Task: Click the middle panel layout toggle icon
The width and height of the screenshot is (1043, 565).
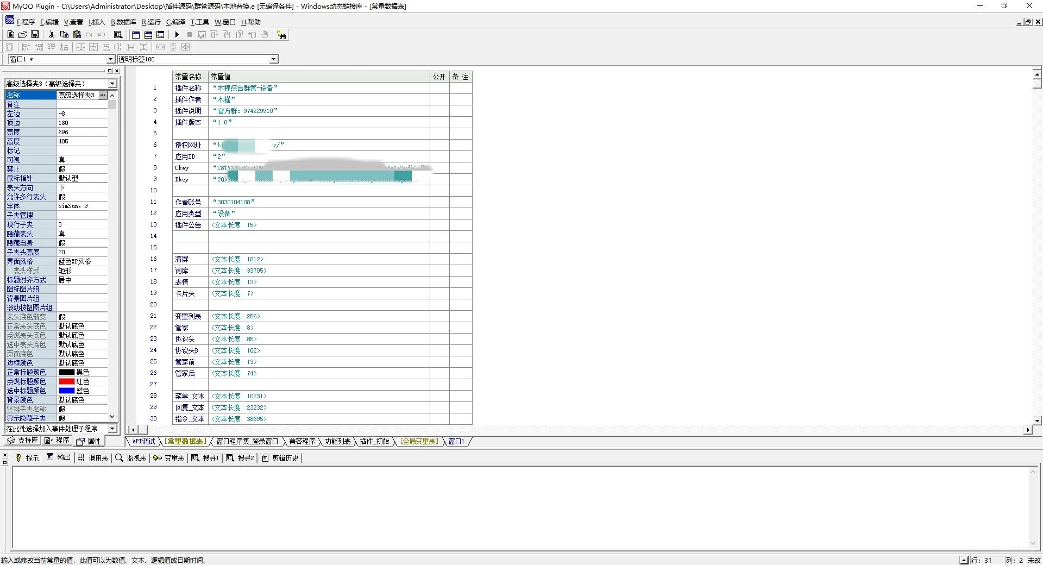Action: [x=148, y=35]
